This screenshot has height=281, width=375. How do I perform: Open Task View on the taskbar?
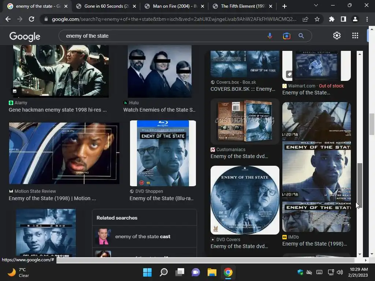click(179, 272)
